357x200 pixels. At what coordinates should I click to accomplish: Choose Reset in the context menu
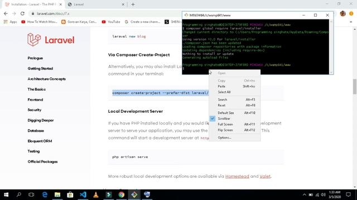(x=234, y=105)
